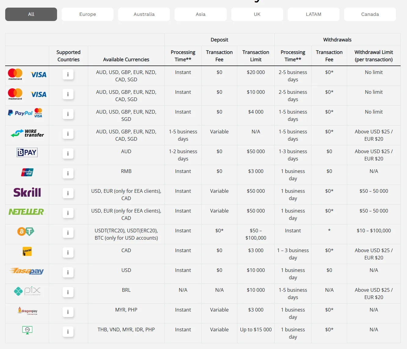Image resolution: width=407 pixels, height=349 pixels.
Task: Choose the Interac logo
Action: pyautogui.click(x=27, y=252)
